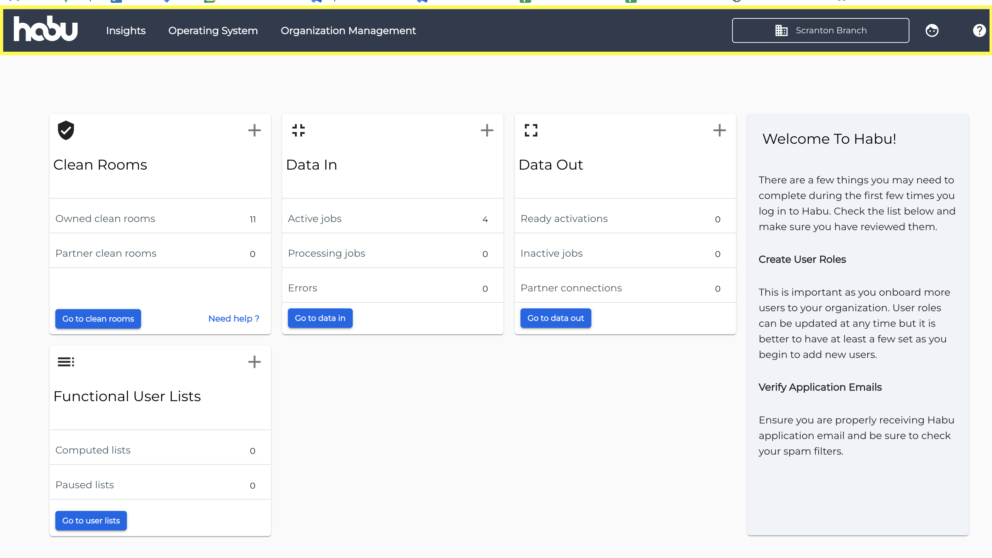Add a new clean room with plus icon
The width and height of the screenshot is (992, 558).
(x=254, y=130)
